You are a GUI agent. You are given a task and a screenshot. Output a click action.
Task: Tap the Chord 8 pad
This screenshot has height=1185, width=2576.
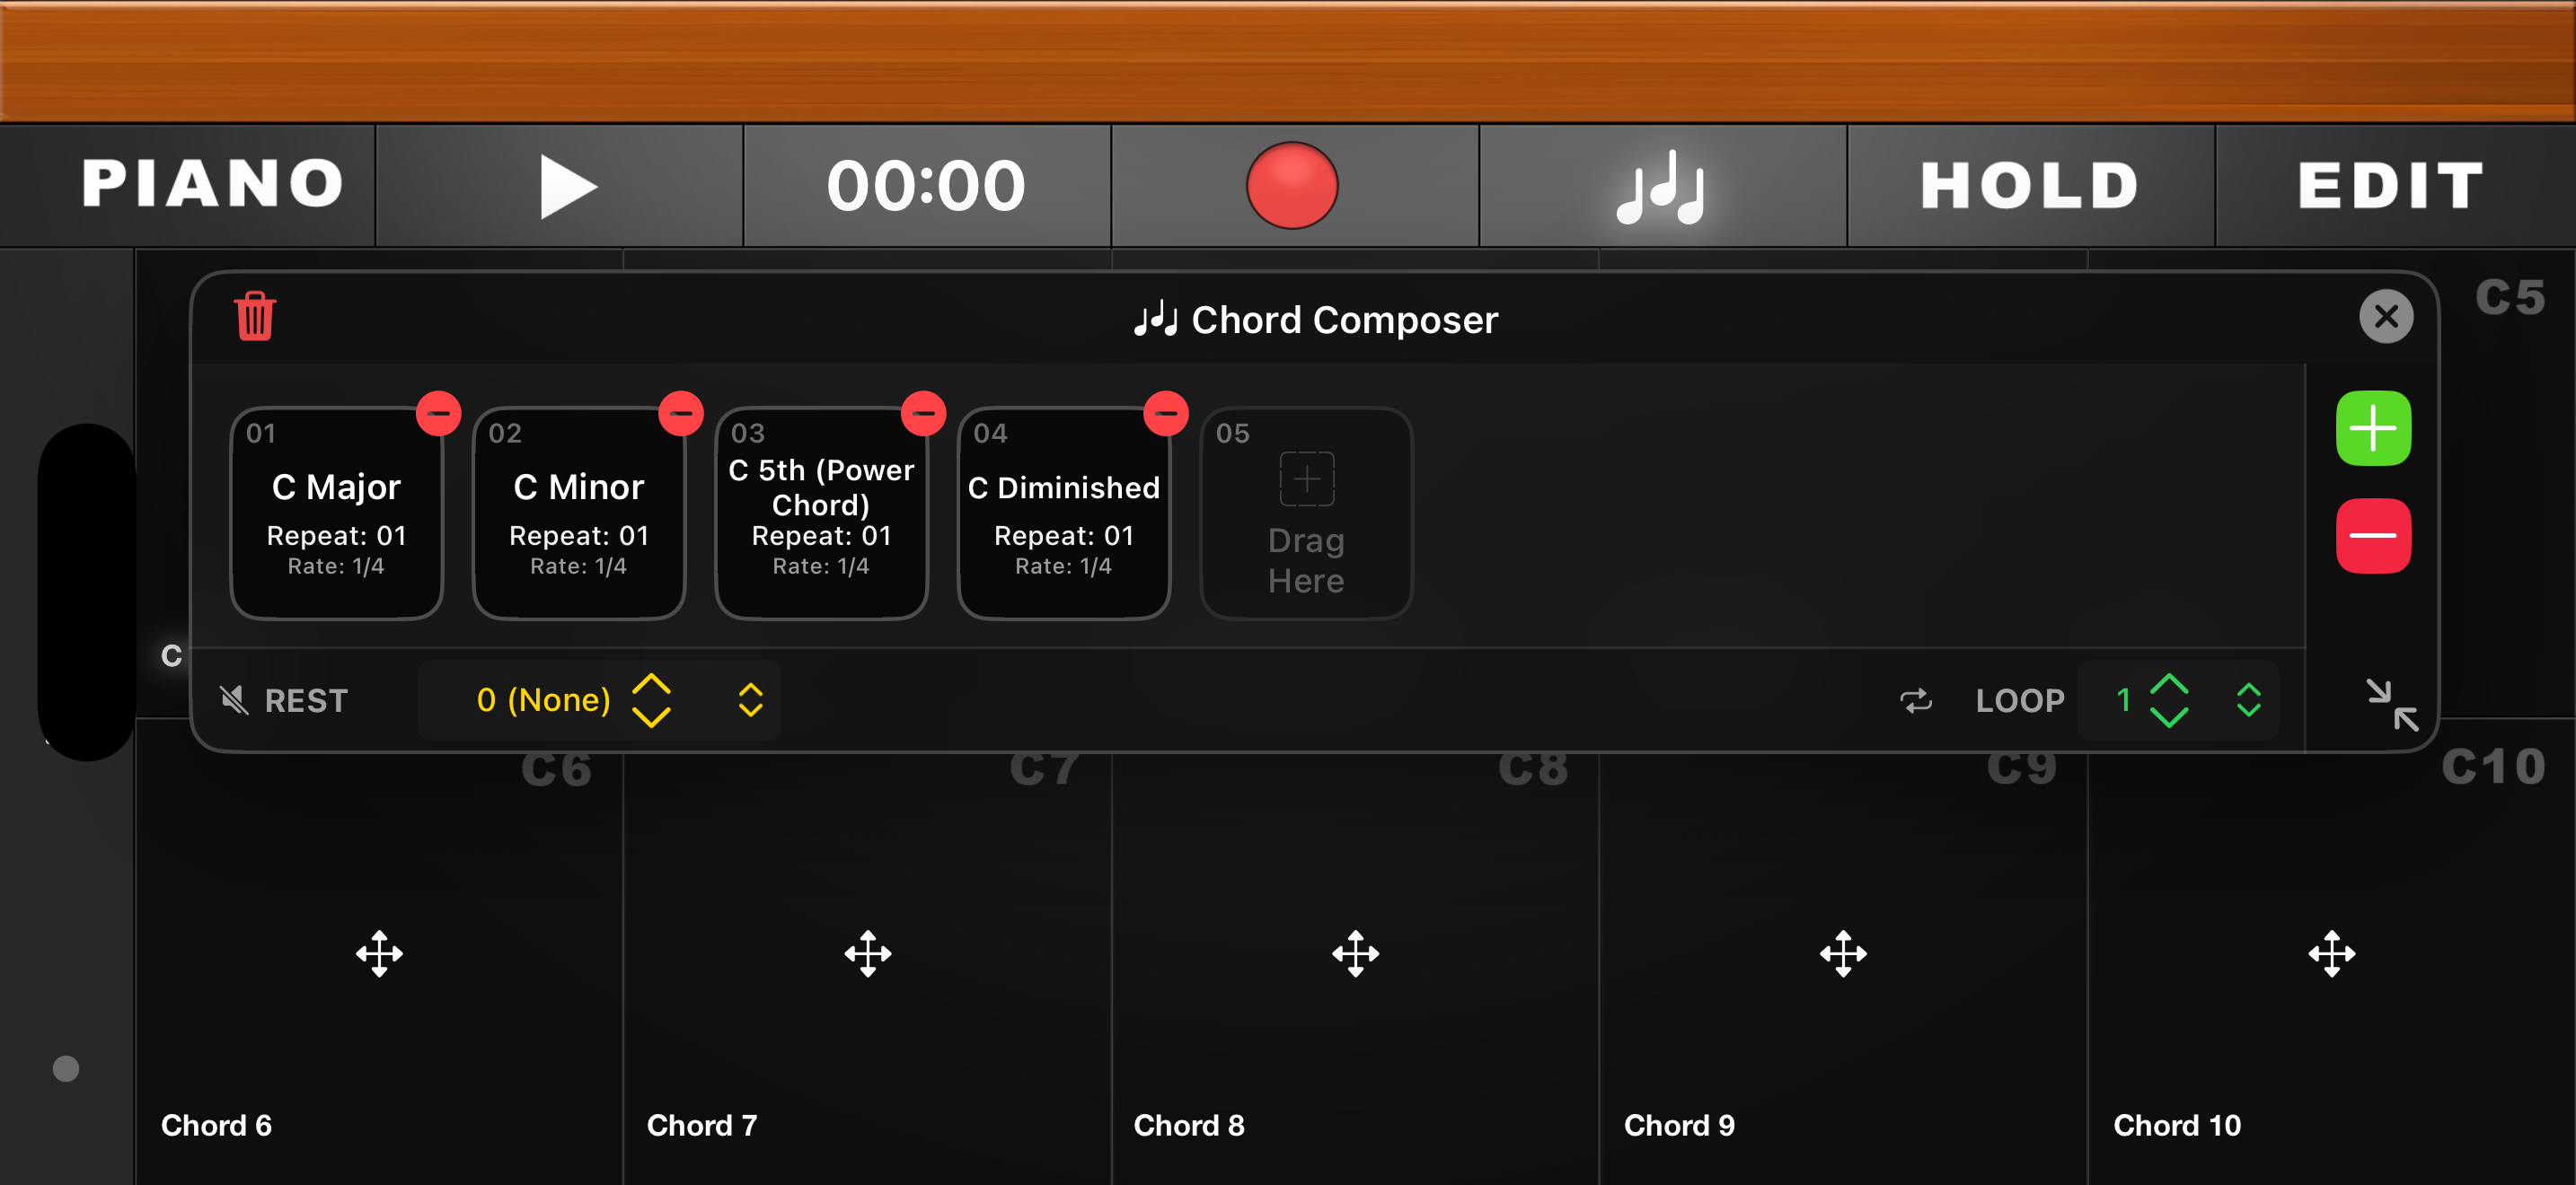pyautogui.click(x=1355, y=954)
